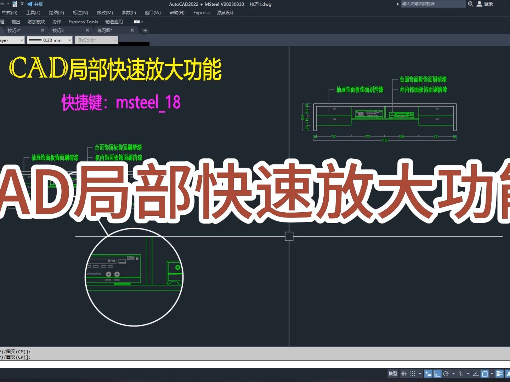Viewport: 510px width, 382px height.
Task: Enable snap mode from the status bar
Action: (x=412, y=374)
